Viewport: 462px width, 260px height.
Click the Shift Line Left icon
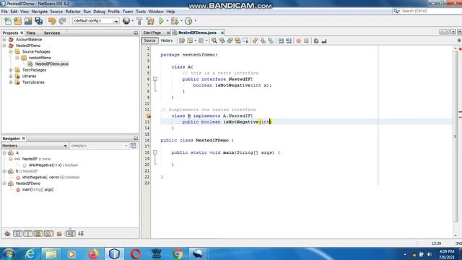(x=281, y=41)
